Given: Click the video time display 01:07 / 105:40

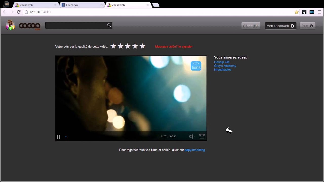Looking at the screenshot, I should pyautogui.click(x=168, y=136).
